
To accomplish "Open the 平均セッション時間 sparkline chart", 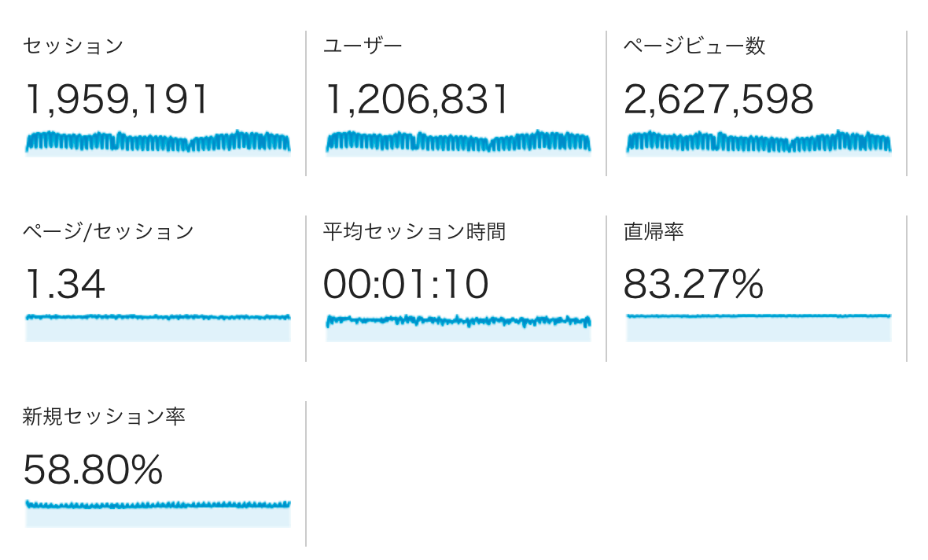I will coord(458,328).
